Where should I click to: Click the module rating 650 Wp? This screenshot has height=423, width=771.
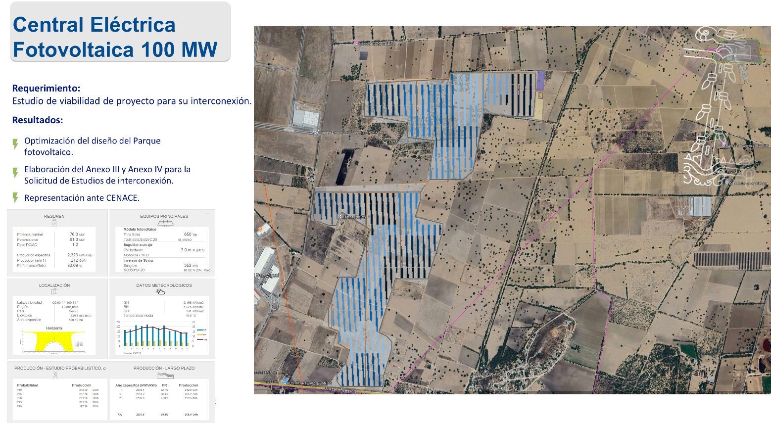pyautogui.click(x=191, y=234)
